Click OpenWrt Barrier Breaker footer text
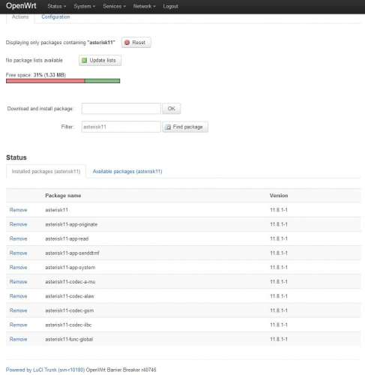Screen dimensions: 365x375 coord(121,370)
